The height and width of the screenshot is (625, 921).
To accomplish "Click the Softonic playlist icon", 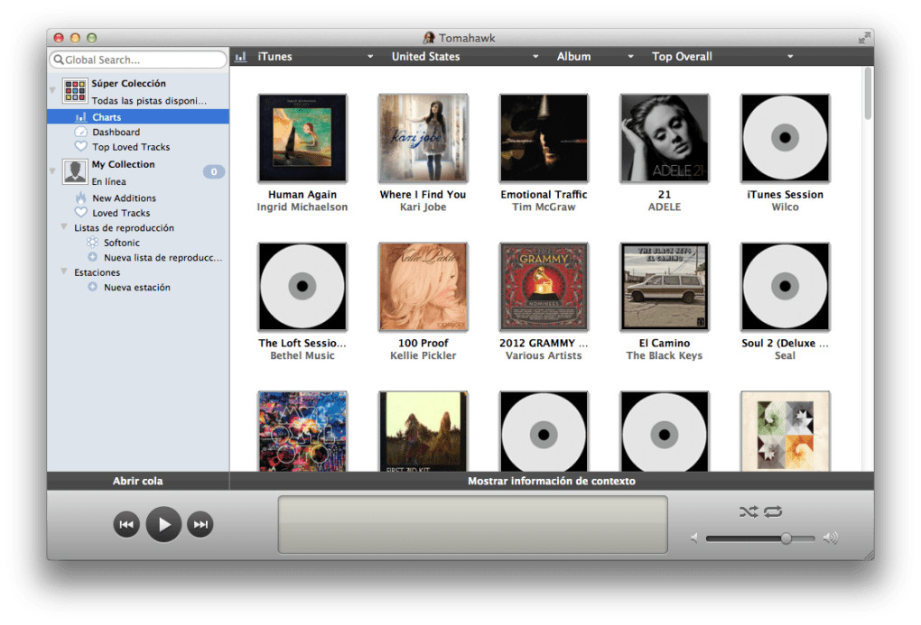I will (93, 243).
